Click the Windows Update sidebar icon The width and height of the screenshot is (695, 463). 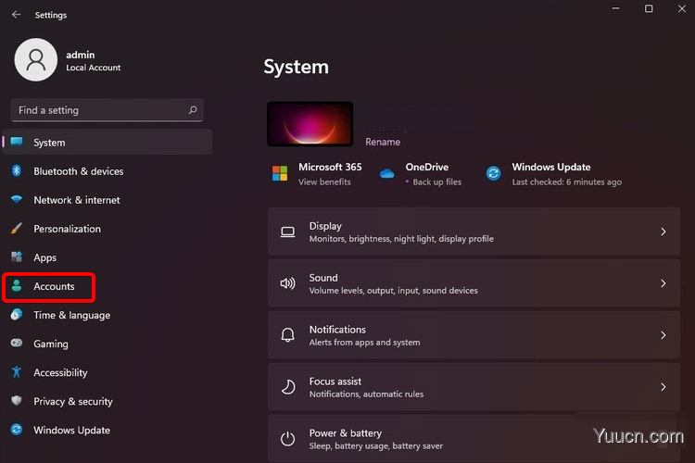[17, 430]
